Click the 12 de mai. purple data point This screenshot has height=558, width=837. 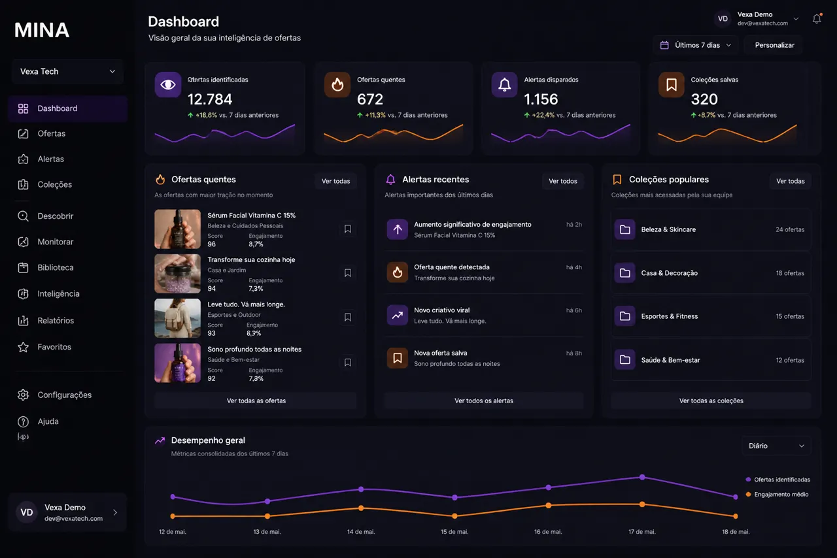173,497
